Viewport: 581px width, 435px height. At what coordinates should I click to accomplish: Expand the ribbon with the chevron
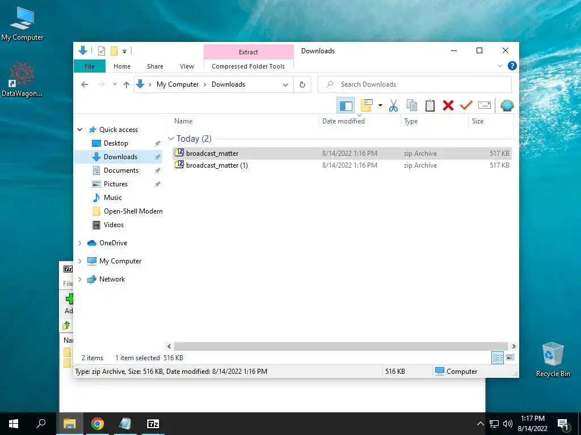pos(499,66)
